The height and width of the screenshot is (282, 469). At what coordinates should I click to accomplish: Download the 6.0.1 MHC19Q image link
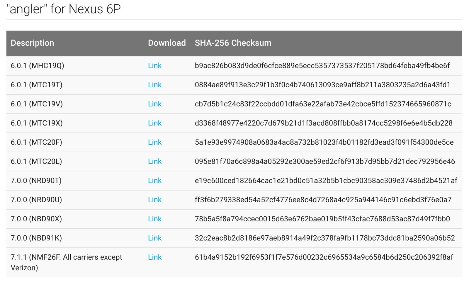[155, 66]
